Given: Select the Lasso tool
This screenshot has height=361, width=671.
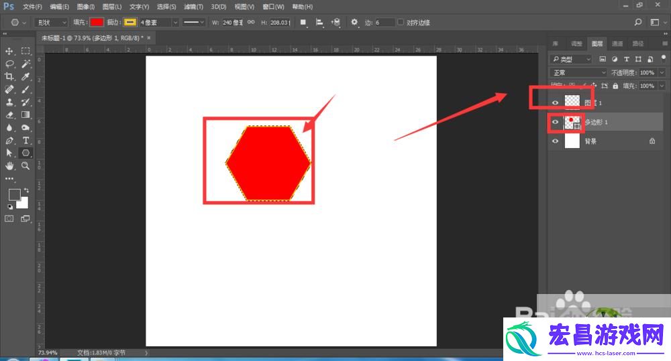Looking at the screenshot, I should coord(9,64).
